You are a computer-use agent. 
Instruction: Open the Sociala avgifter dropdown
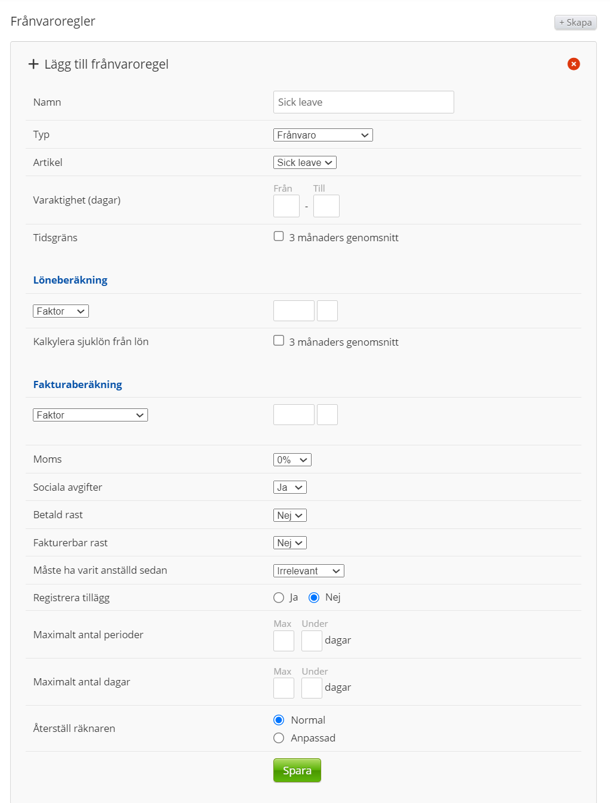click(289, 487)
